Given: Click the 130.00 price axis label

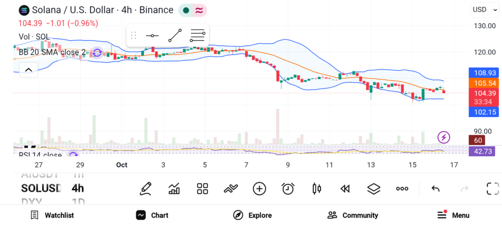Looking at the screenshot, I should (x=485, y=26).
